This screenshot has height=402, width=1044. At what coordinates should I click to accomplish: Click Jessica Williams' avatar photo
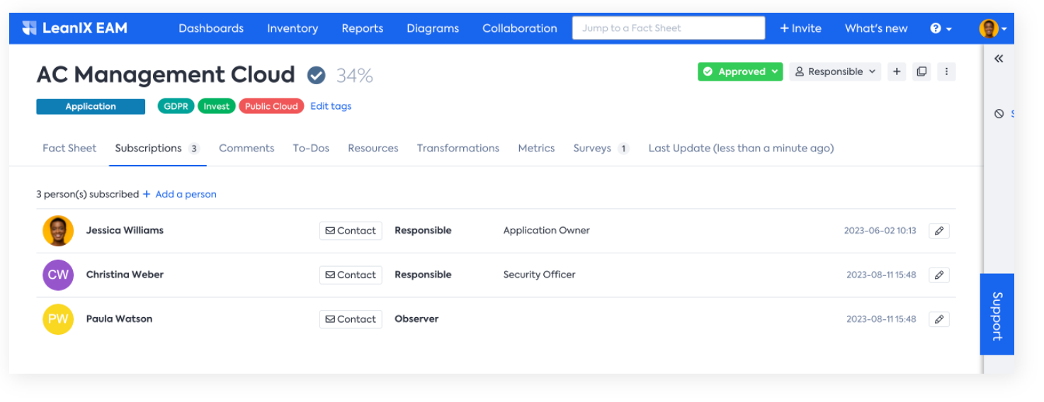[58, 231]
